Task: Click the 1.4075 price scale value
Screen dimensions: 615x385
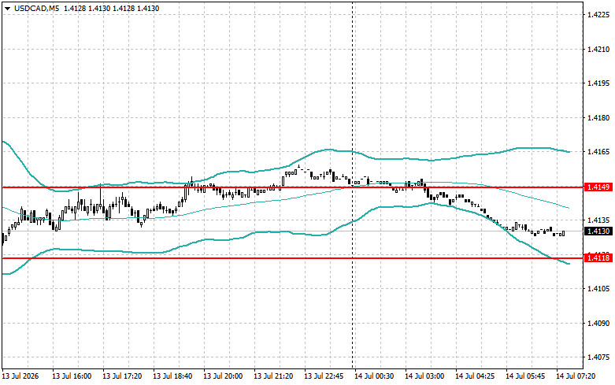Action: tap(598, 357)
